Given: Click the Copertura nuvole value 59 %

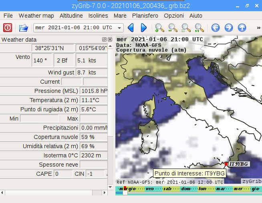Looking at the screenshot, I should 94,137.
